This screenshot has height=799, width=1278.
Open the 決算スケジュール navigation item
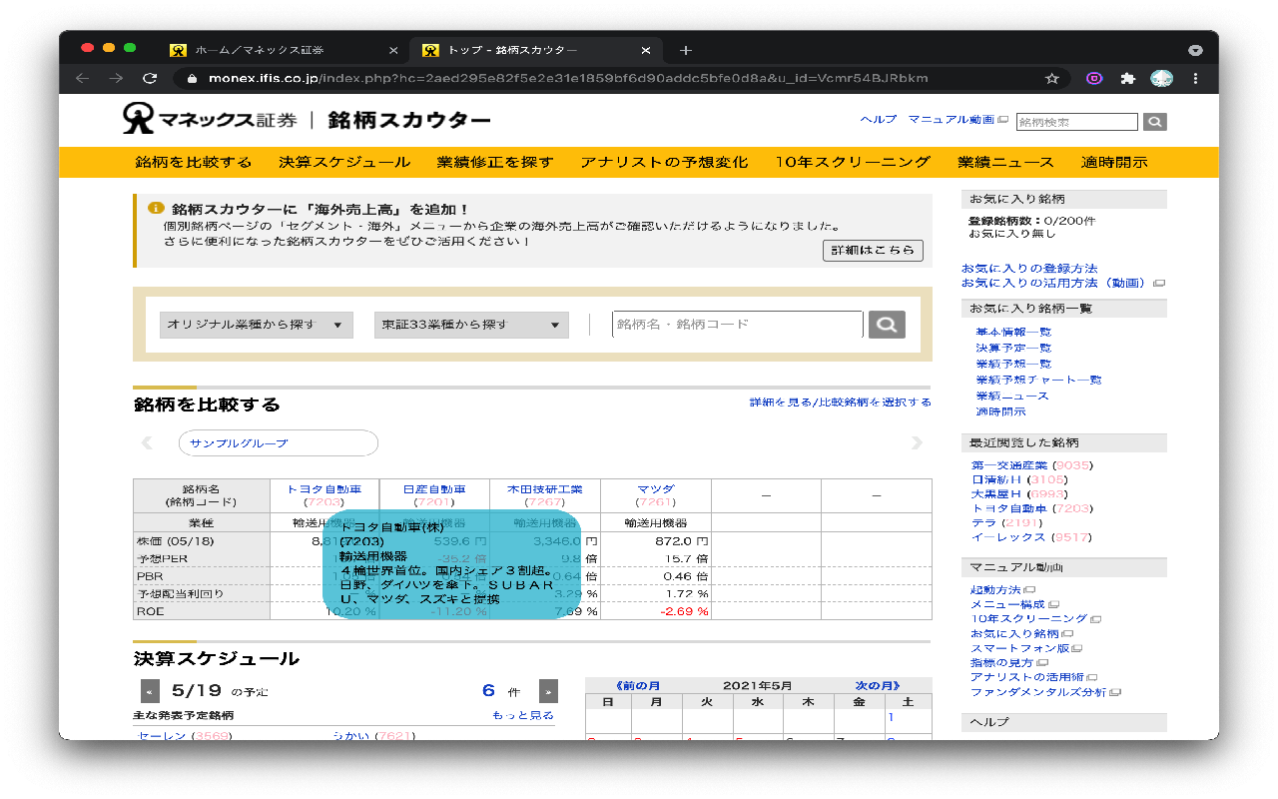click(x=344, y=162)
